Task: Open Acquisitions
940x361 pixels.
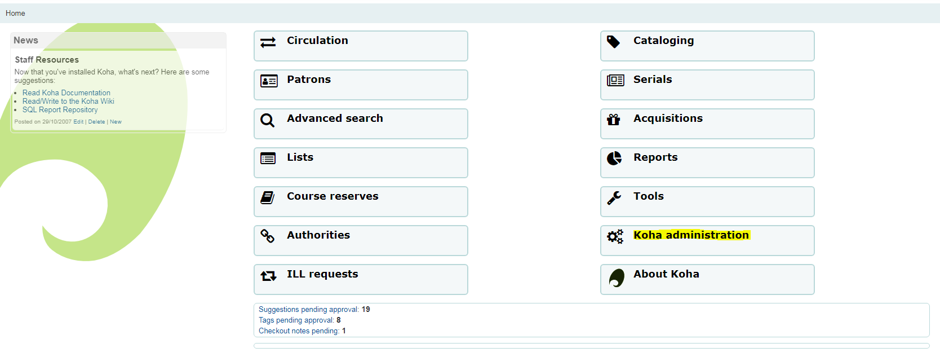Action: 707,124
